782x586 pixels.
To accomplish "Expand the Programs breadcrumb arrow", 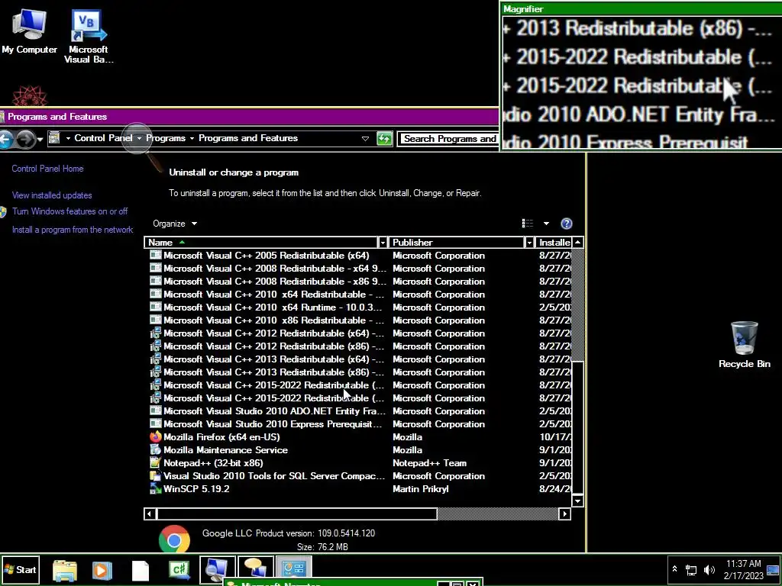I will pyautogui.click(x=192, y=138).
